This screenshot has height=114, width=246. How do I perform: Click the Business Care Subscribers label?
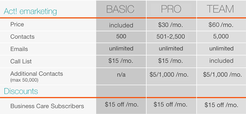[47, 106]
